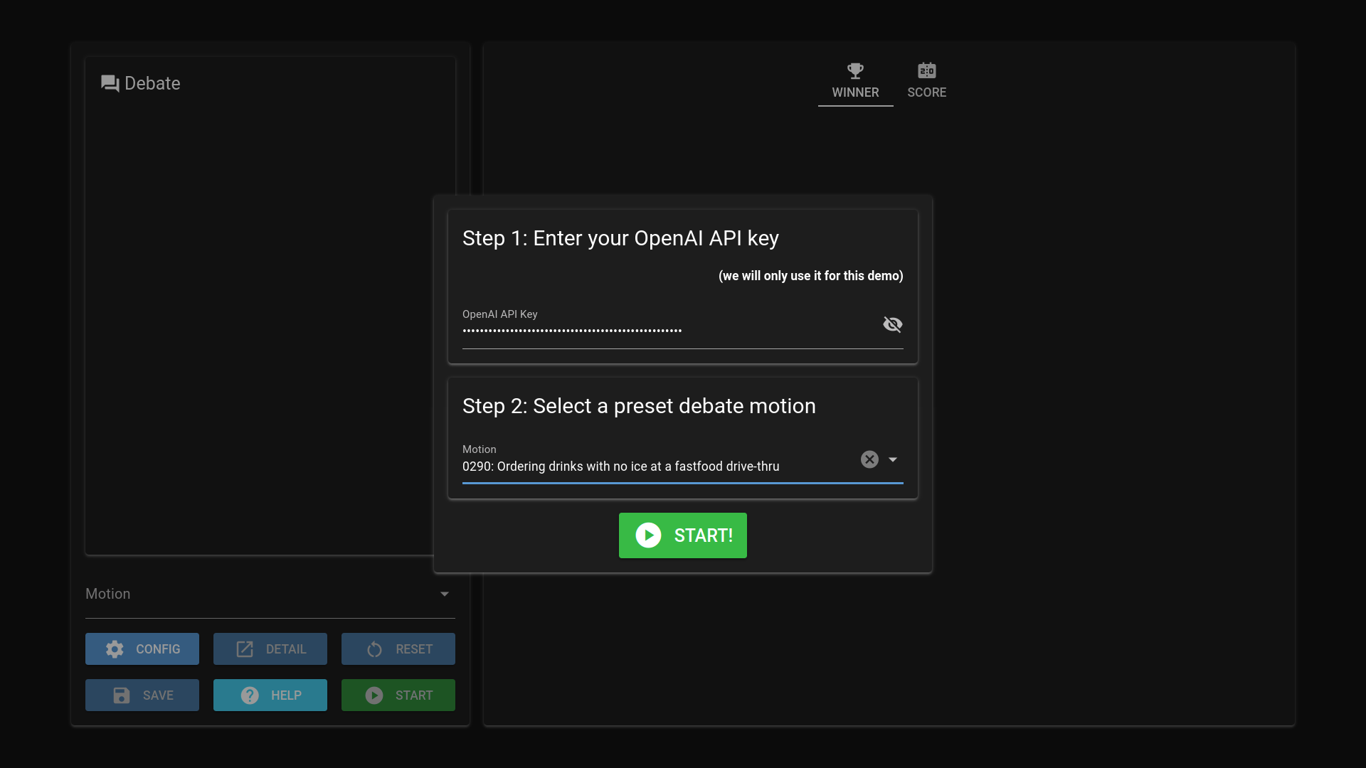Viewport: 1366px width, 768px height.
Task: Click the question mark icon on the HELP button
Action: (x=250, y=695)
